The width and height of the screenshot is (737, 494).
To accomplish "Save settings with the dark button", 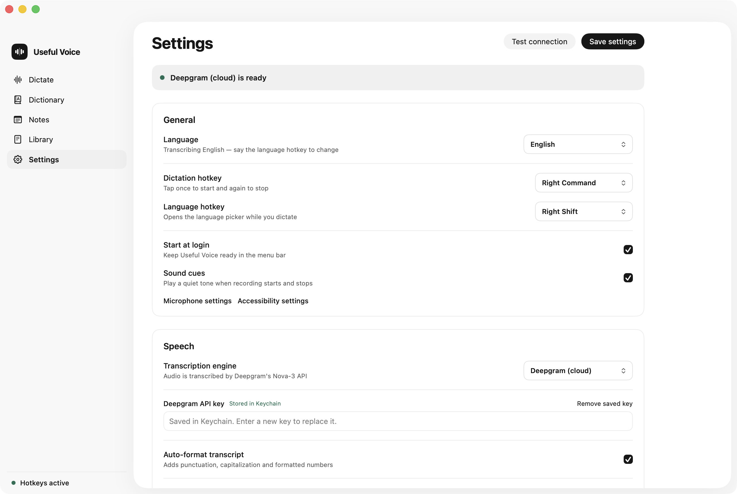I will (x=612, y=42).
